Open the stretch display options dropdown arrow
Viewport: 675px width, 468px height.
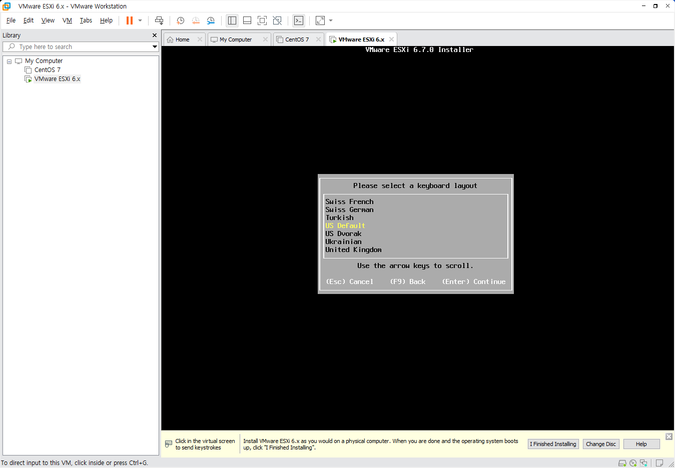click(331, 20)
